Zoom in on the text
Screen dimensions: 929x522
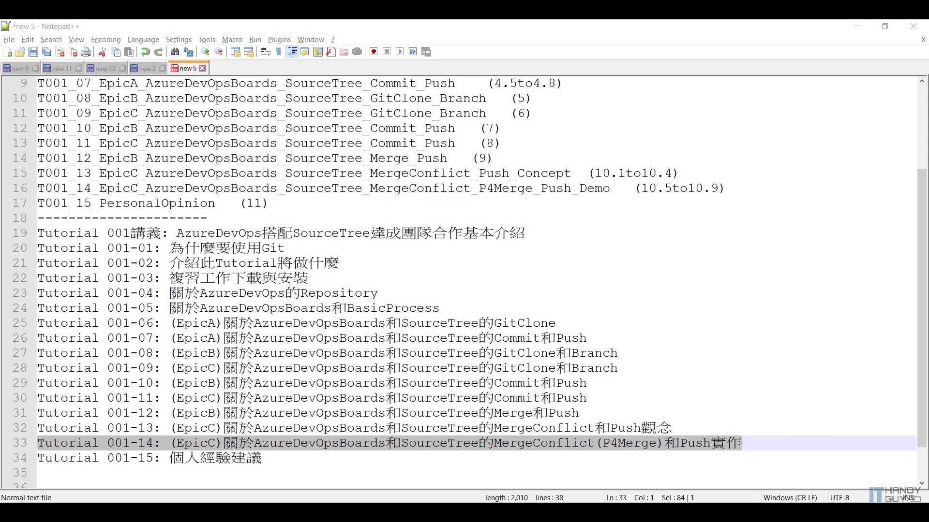(x=205, y=52)
